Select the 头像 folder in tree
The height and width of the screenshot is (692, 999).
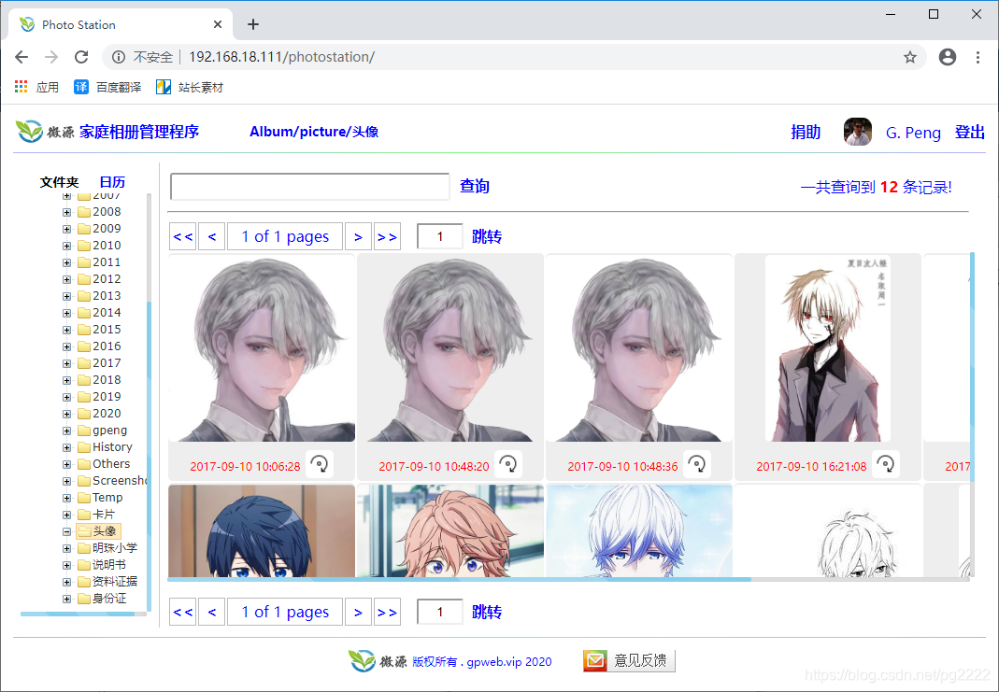pos(98,531)
